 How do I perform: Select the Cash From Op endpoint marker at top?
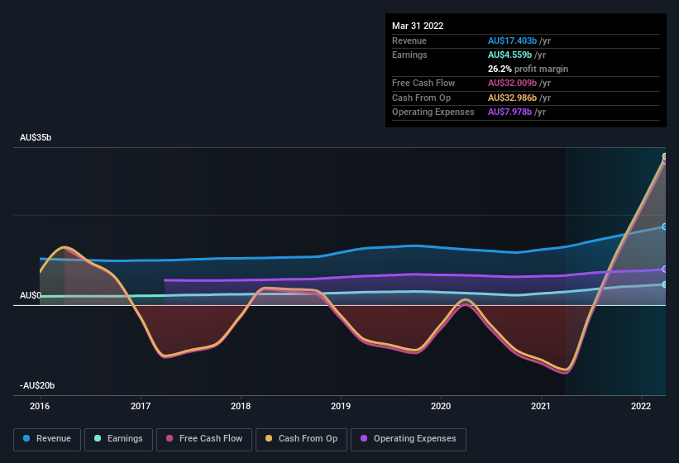click(x=665, y=156)
